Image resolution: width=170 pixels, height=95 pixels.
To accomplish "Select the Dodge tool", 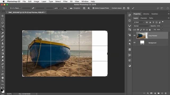I will click(2, 60).
